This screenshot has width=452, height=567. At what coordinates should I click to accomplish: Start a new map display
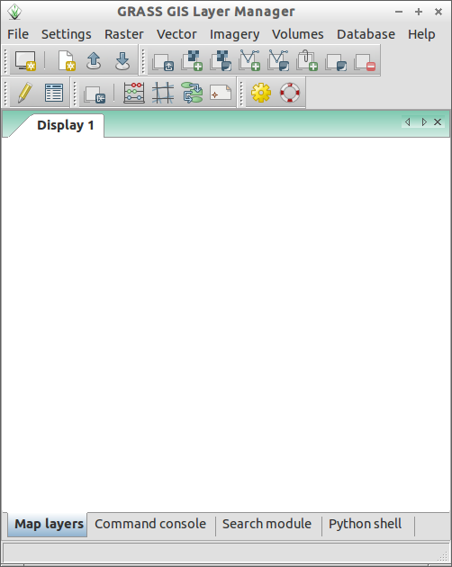click(x=25, y=60)
